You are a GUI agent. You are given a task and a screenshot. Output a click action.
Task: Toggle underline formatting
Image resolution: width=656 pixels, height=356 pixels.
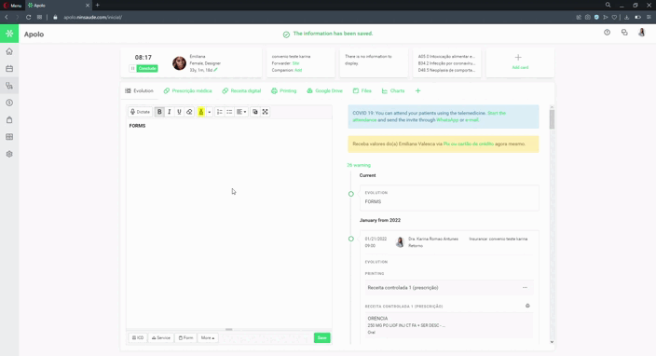click(x=179, y=112)
